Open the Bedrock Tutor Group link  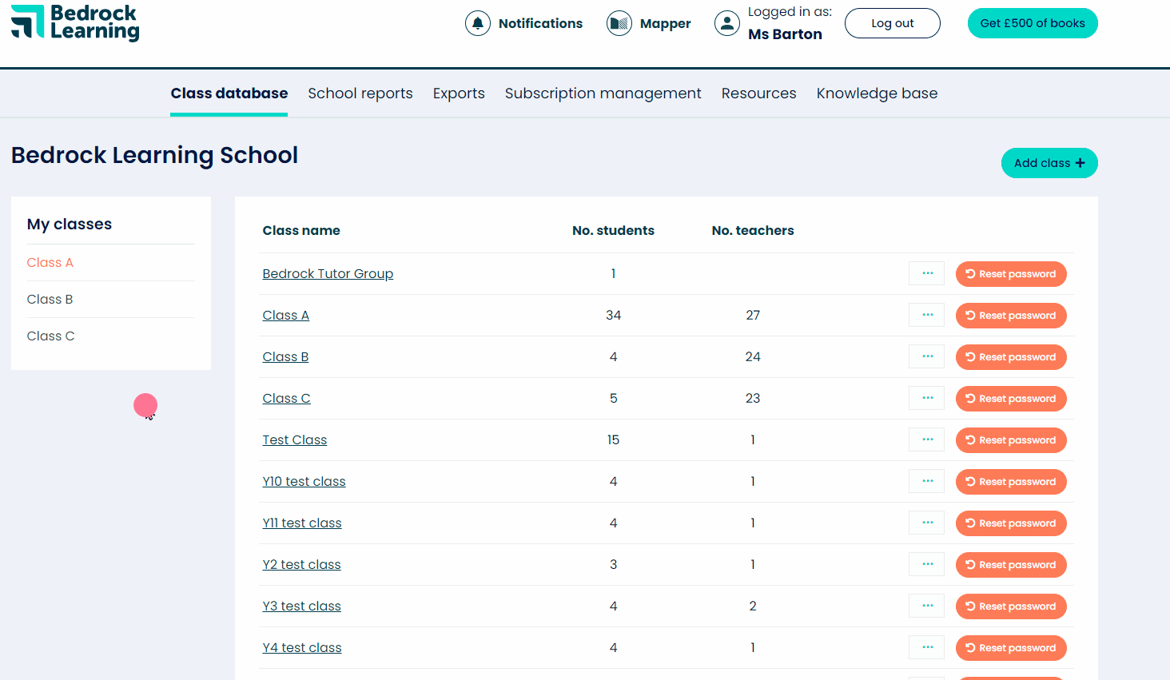point(328,274)
